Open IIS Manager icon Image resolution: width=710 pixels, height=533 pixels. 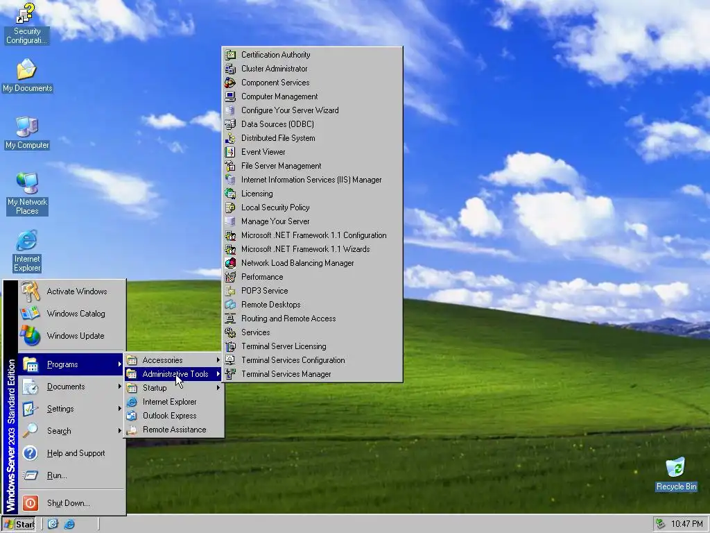pos(230,180)
